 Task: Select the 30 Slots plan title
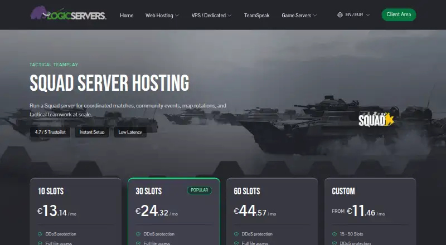click(x=149, y=192)
